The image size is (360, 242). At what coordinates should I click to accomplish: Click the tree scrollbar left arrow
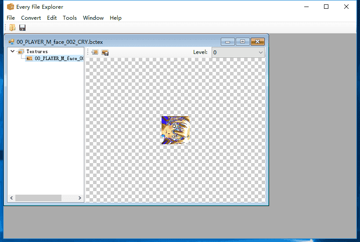(11, 198)
